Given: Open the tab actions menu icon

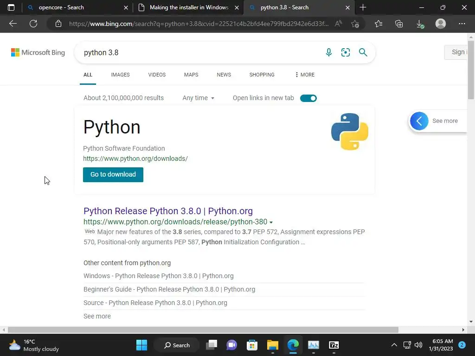Looking at the screenshot, I should pos(11,7).
